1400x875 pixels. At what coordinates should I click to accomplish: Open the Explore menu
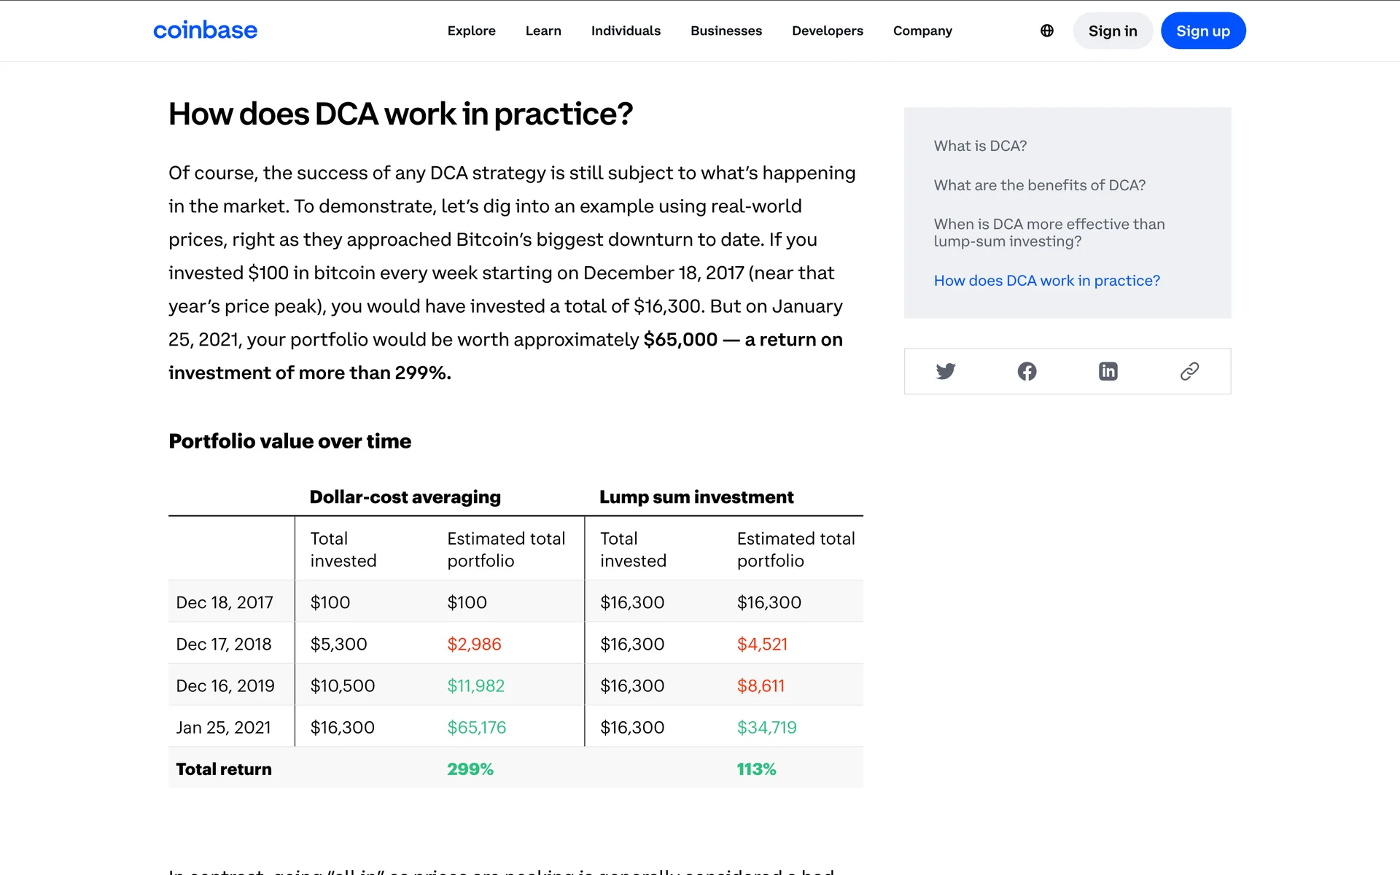point(471,31)
